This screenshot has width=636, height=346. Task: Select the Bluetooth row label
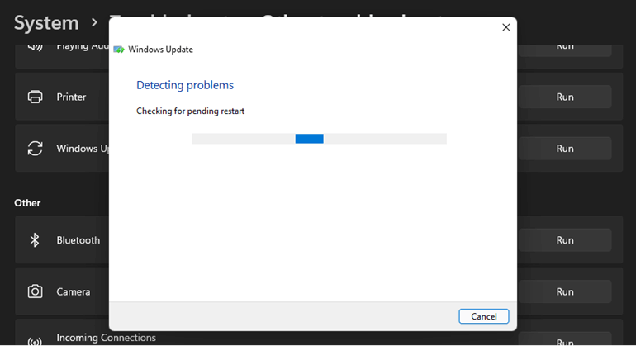(78, 240)
